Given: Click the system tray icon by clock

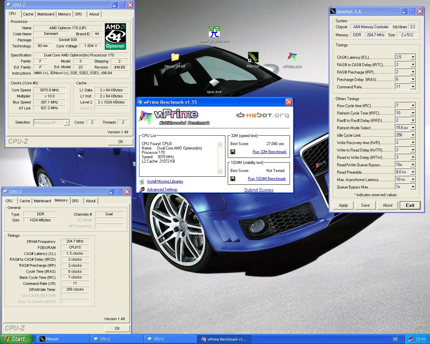Looking at the screenshot, I should (411, 339).
